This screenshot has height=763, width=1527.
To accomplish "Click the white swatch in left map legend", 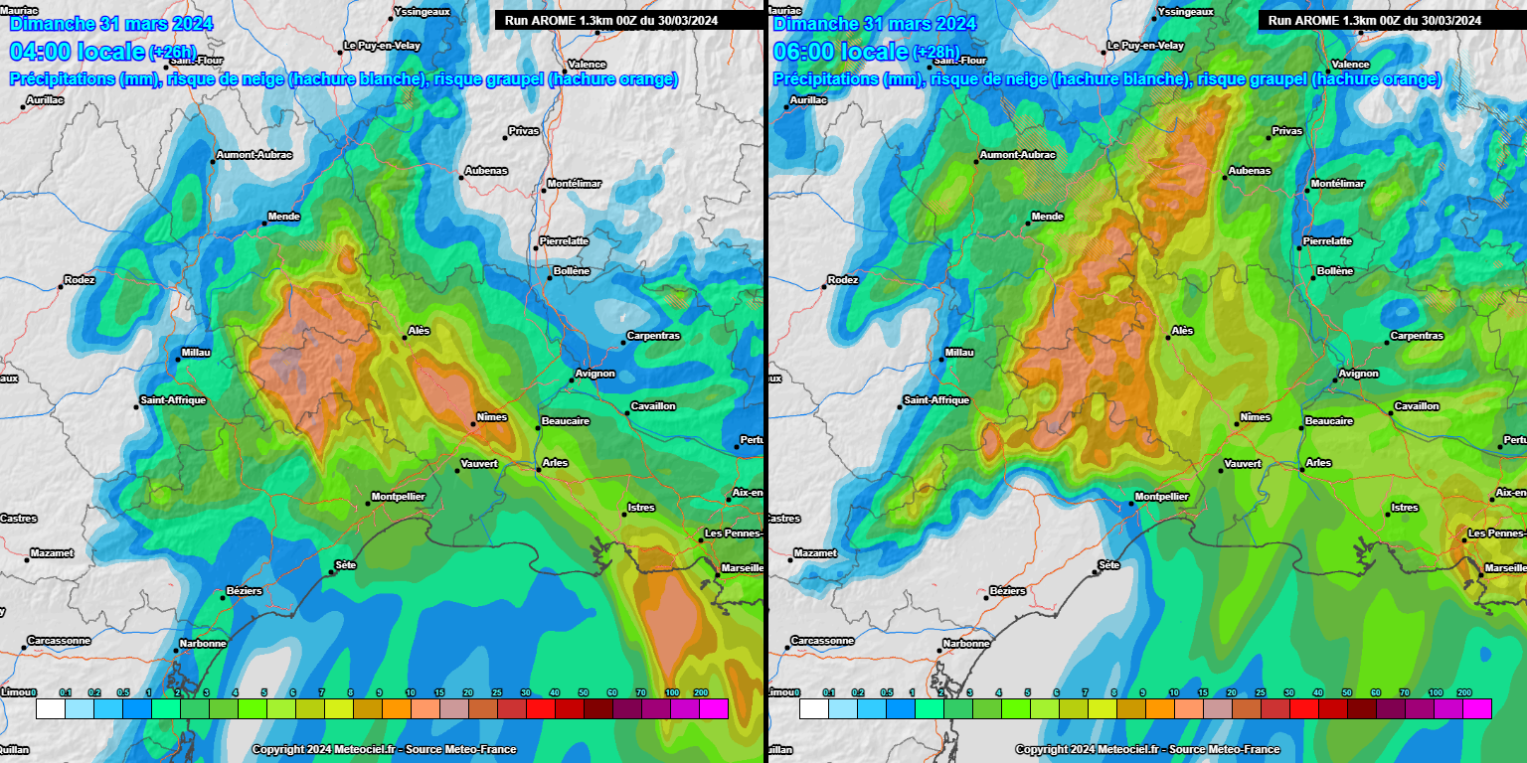I will tap(51, 708).
